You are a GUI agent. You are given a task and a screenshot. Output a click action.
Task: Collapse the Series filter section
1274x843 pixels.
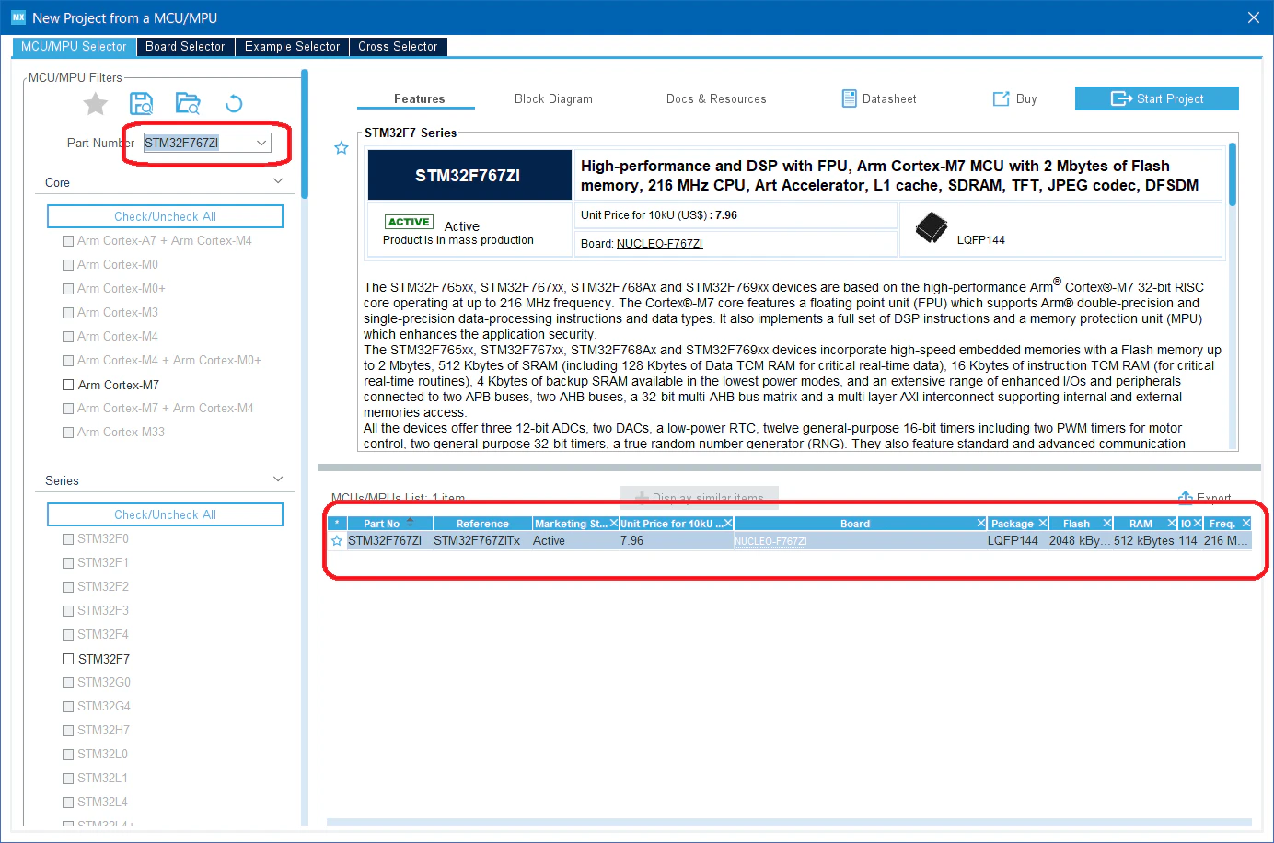(x=278, y=479)
